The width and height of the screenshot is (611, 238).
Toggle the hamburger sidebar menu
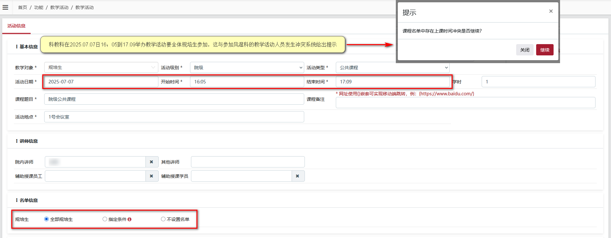click(5, 7)
